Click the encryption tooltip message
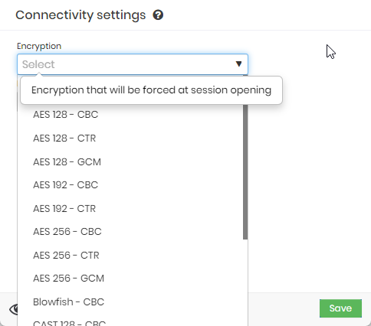Viewport: 371px width, 326px height. tap(151, 90)
